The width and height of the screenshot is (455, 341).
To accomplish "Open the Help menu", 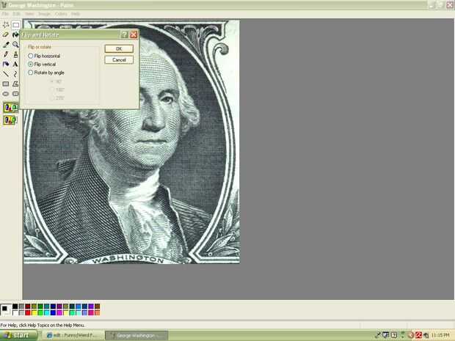I will point(76,14).
